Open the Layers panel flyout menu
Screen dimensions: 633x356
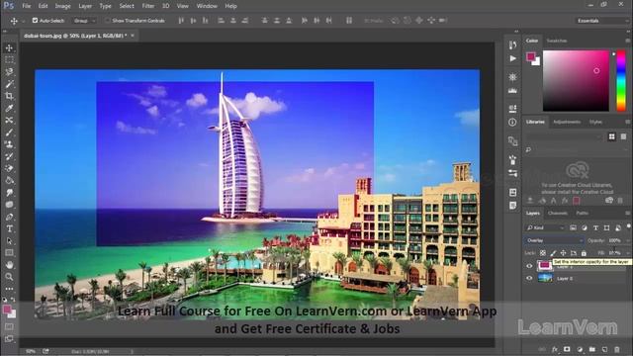pyautogui.click(x=628, y=214)
